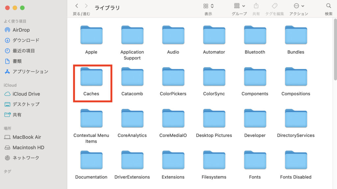The height and width of the screenshot is (189, 337).
Task: Click the green full-screen window button
Action: click(x=22, y=8)
